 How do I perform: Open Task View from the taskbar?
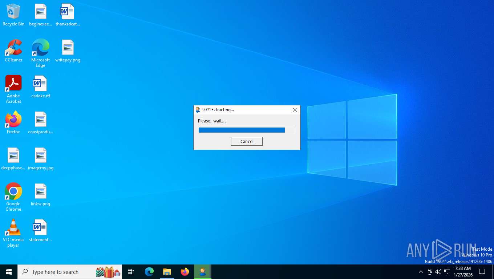pyautogui.click(x=131, y=272)
